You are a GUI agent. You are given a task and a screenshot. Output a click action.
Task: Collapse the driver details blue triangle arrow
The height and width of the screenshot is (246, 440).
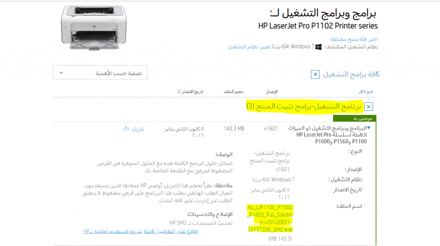(x=369, y=128)
